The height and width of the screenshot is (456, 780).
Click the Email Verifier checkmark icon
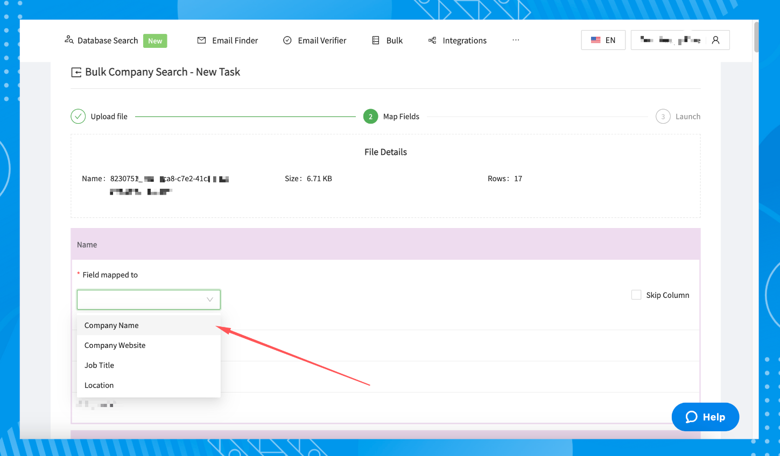point(287,40)
